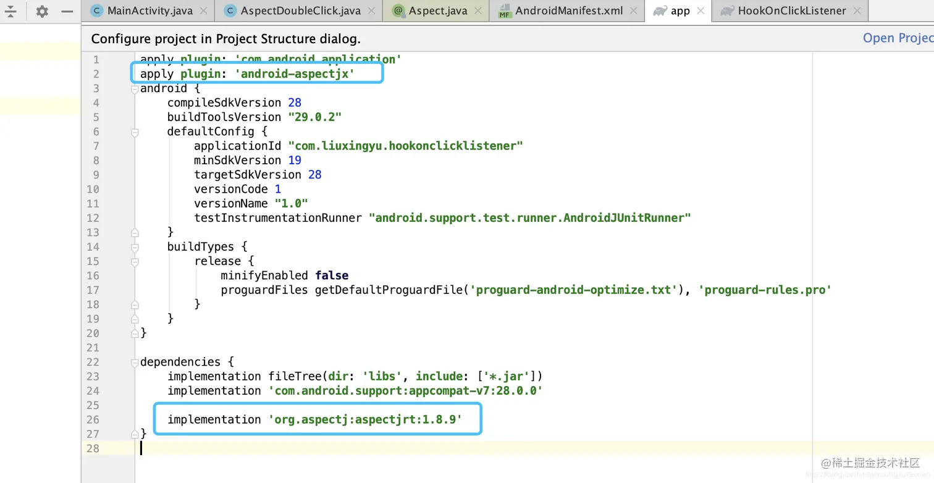Collapse the dependencies block fold marker
Screen dimensions: 934x483
point(134,362)
